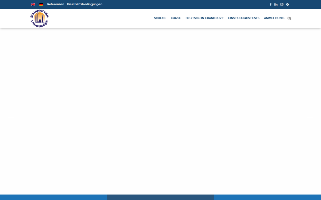The height and width of the screenshot is (200, 321).
Task: Open Geschäftsbedingungen page
Action: point(85,4)
